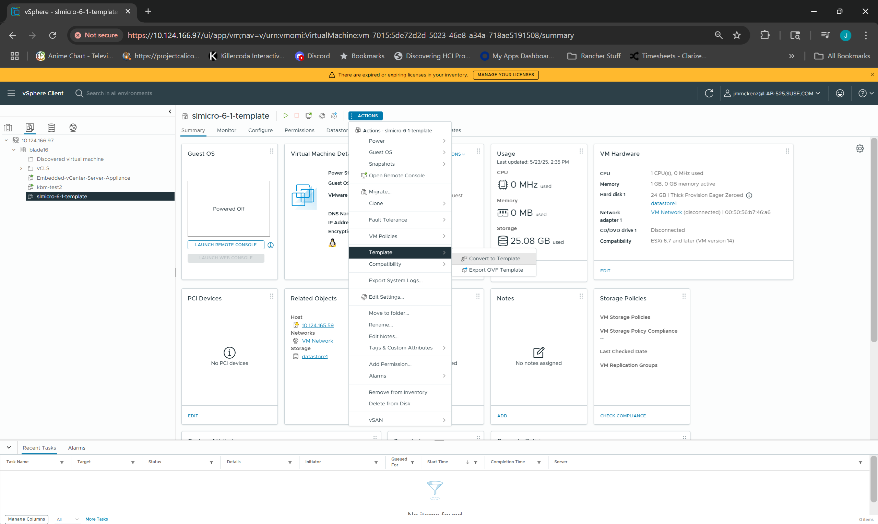878x524 pixels.
Task: Click the feedback smiley icon
Action: pyautogui.click(x=840, y=93)
